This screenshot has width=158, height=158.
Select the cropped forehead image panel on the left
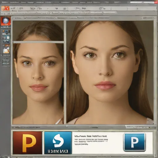[38, 31]
